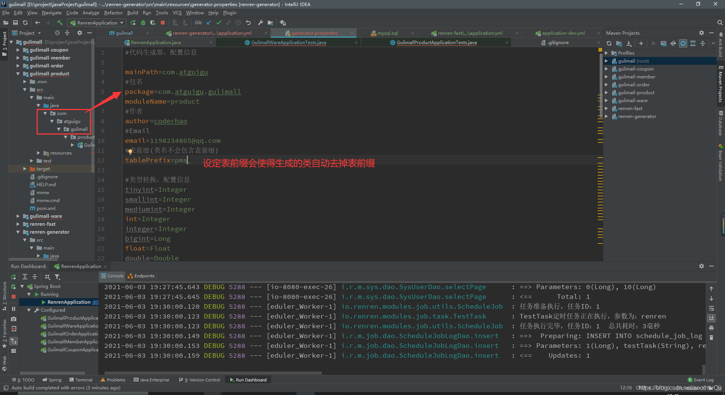Screen dimensions: 725x395
Task: Execute Maven goal icon
Action: pyautogui.click(x=663, y=43)
